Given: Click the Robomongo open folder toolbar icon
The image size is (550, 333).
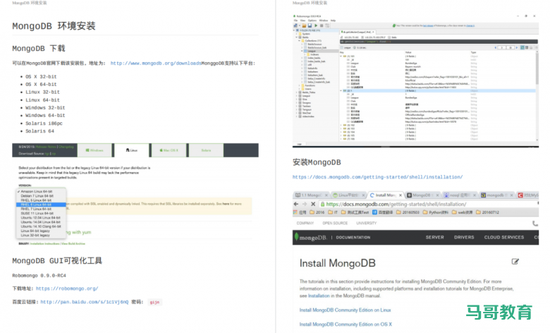Looking at the screenshot, I should pyautogui.click(x=305, y=26).
